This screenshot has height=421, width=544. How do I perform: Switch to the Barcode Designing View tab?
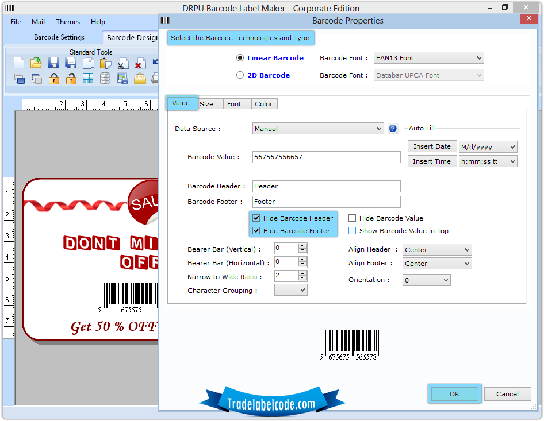click(131, 38)
